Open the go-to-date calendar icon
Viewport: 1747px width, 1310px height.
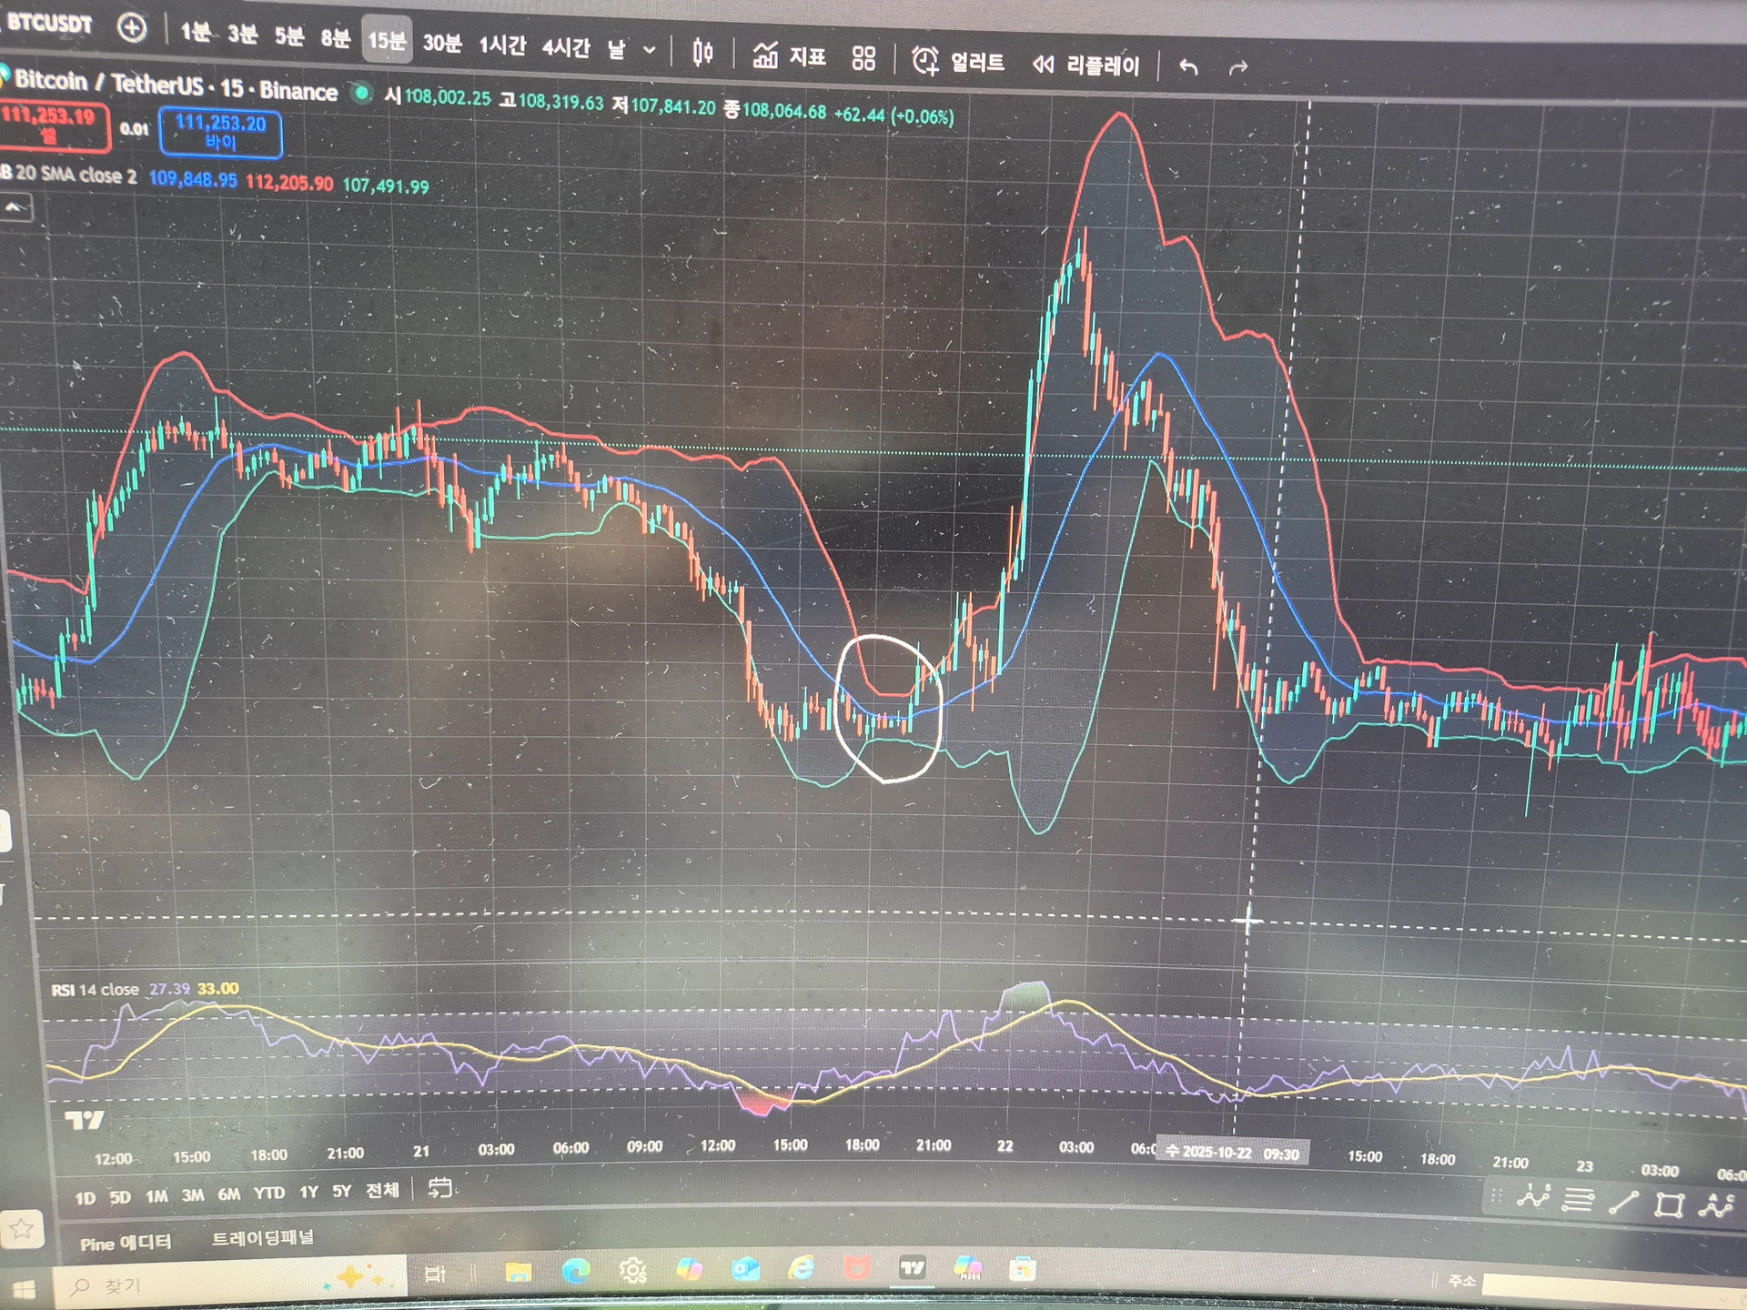[439, 1188]
